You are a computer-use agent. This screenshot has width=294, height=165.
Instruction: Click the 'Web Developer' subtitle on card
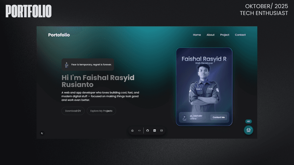click(204, 63)
